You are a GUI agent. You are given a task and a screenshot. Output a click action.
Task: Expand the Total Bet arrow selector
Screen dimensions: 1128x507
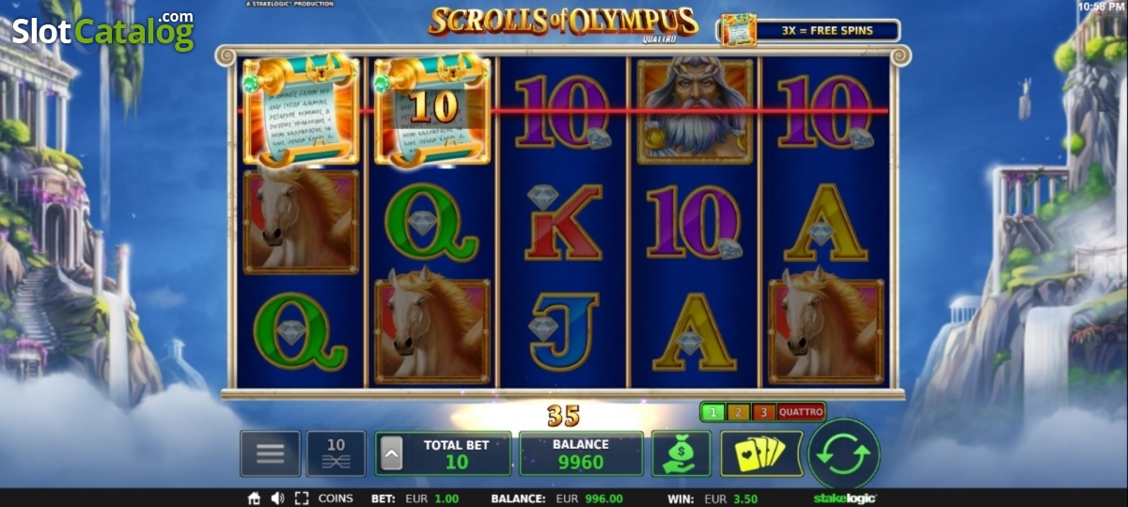coord(391,457)
